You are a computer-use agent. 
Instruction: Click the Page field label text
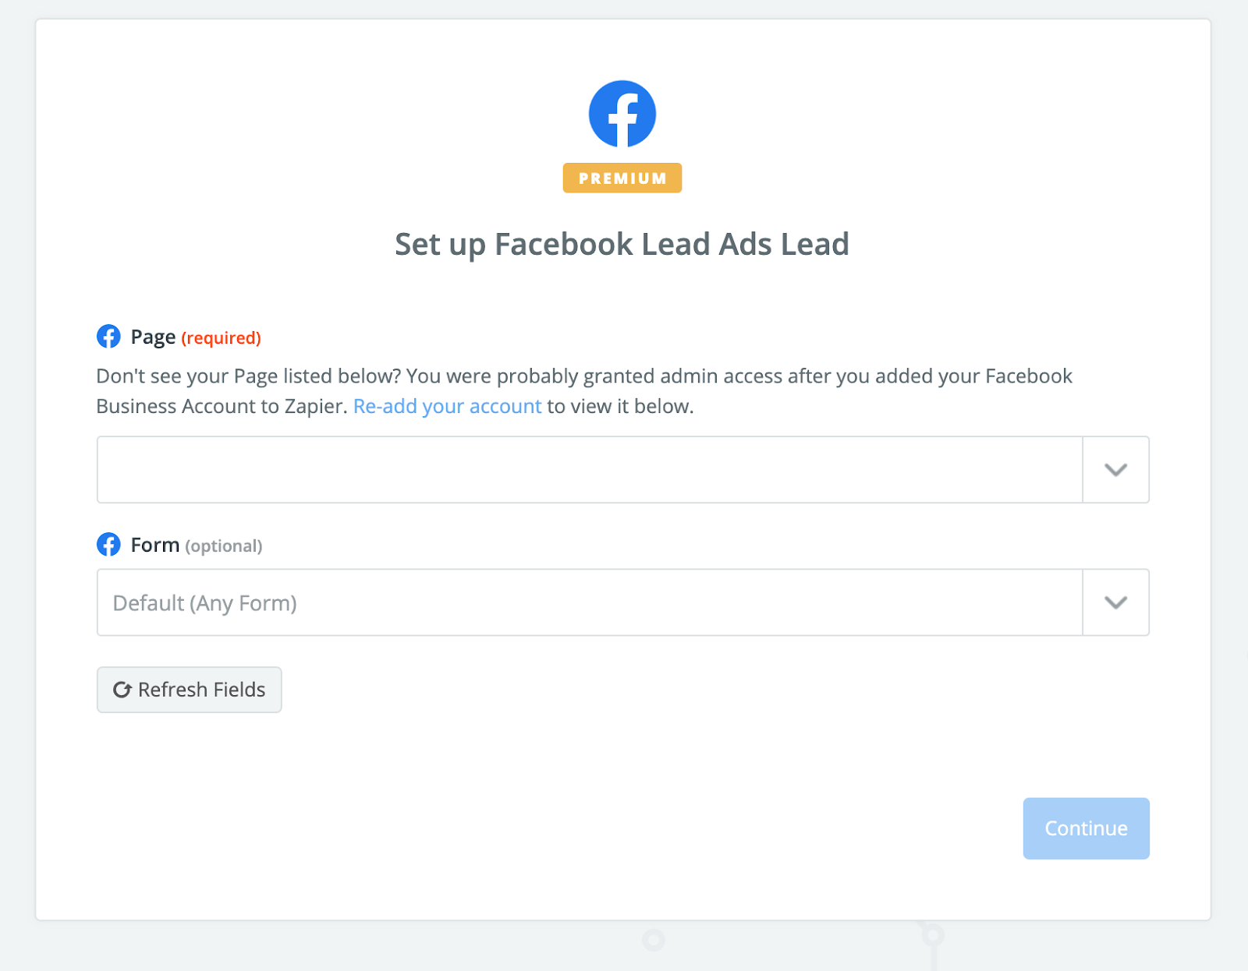(x=153, y=337)
